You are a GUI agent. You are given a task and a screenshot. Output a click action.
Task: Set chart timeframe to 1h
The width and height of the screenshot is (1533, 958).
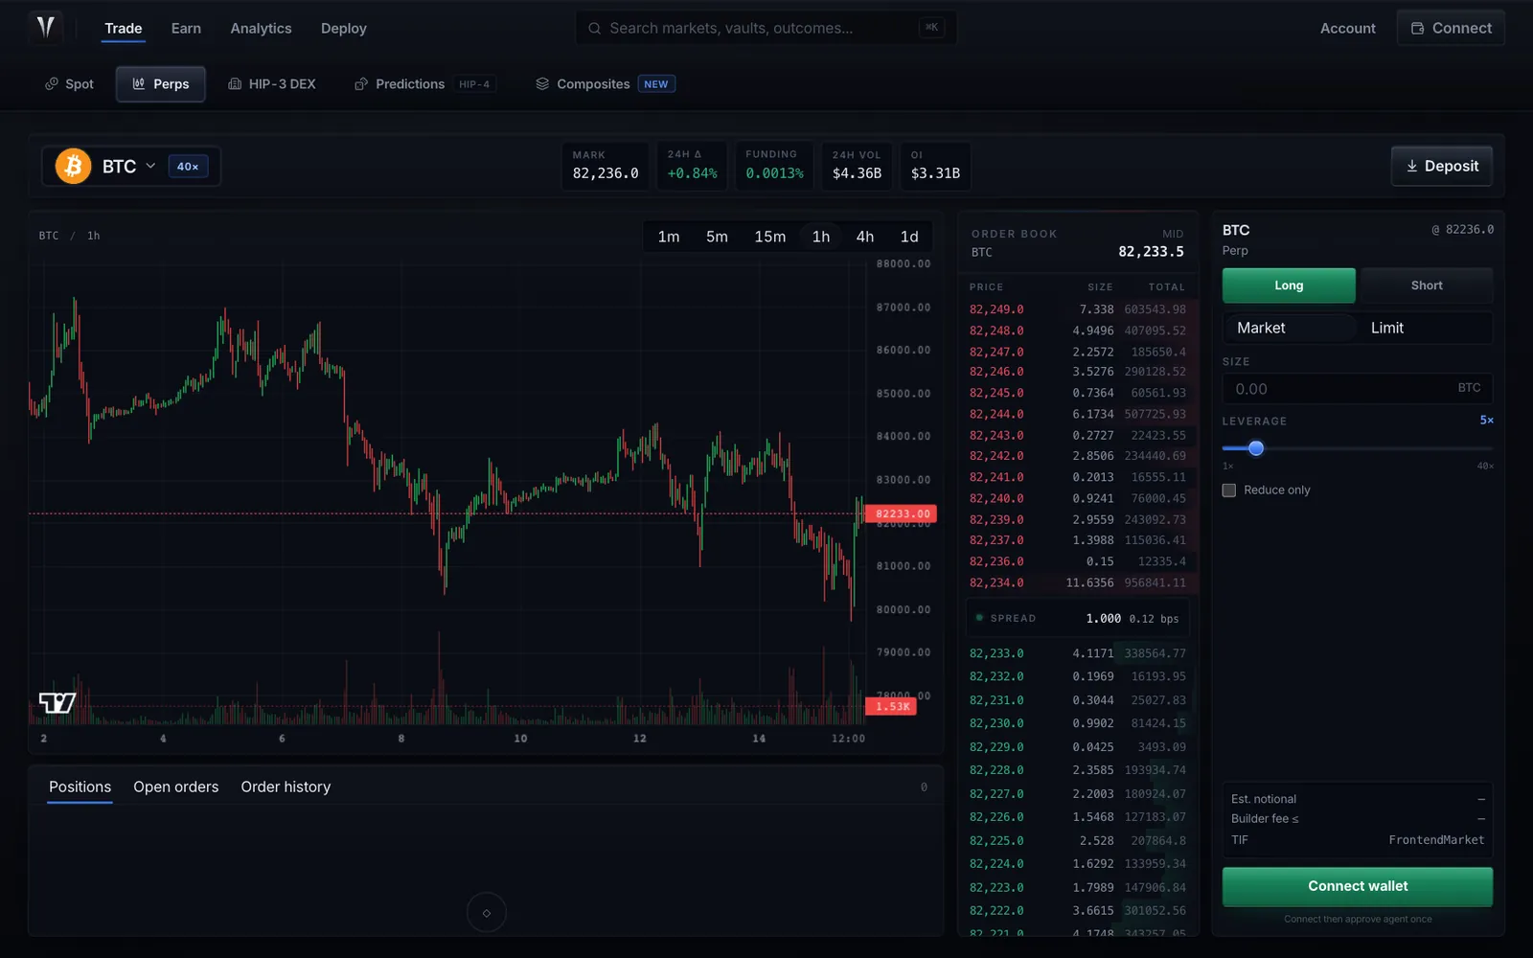[821, 237]
